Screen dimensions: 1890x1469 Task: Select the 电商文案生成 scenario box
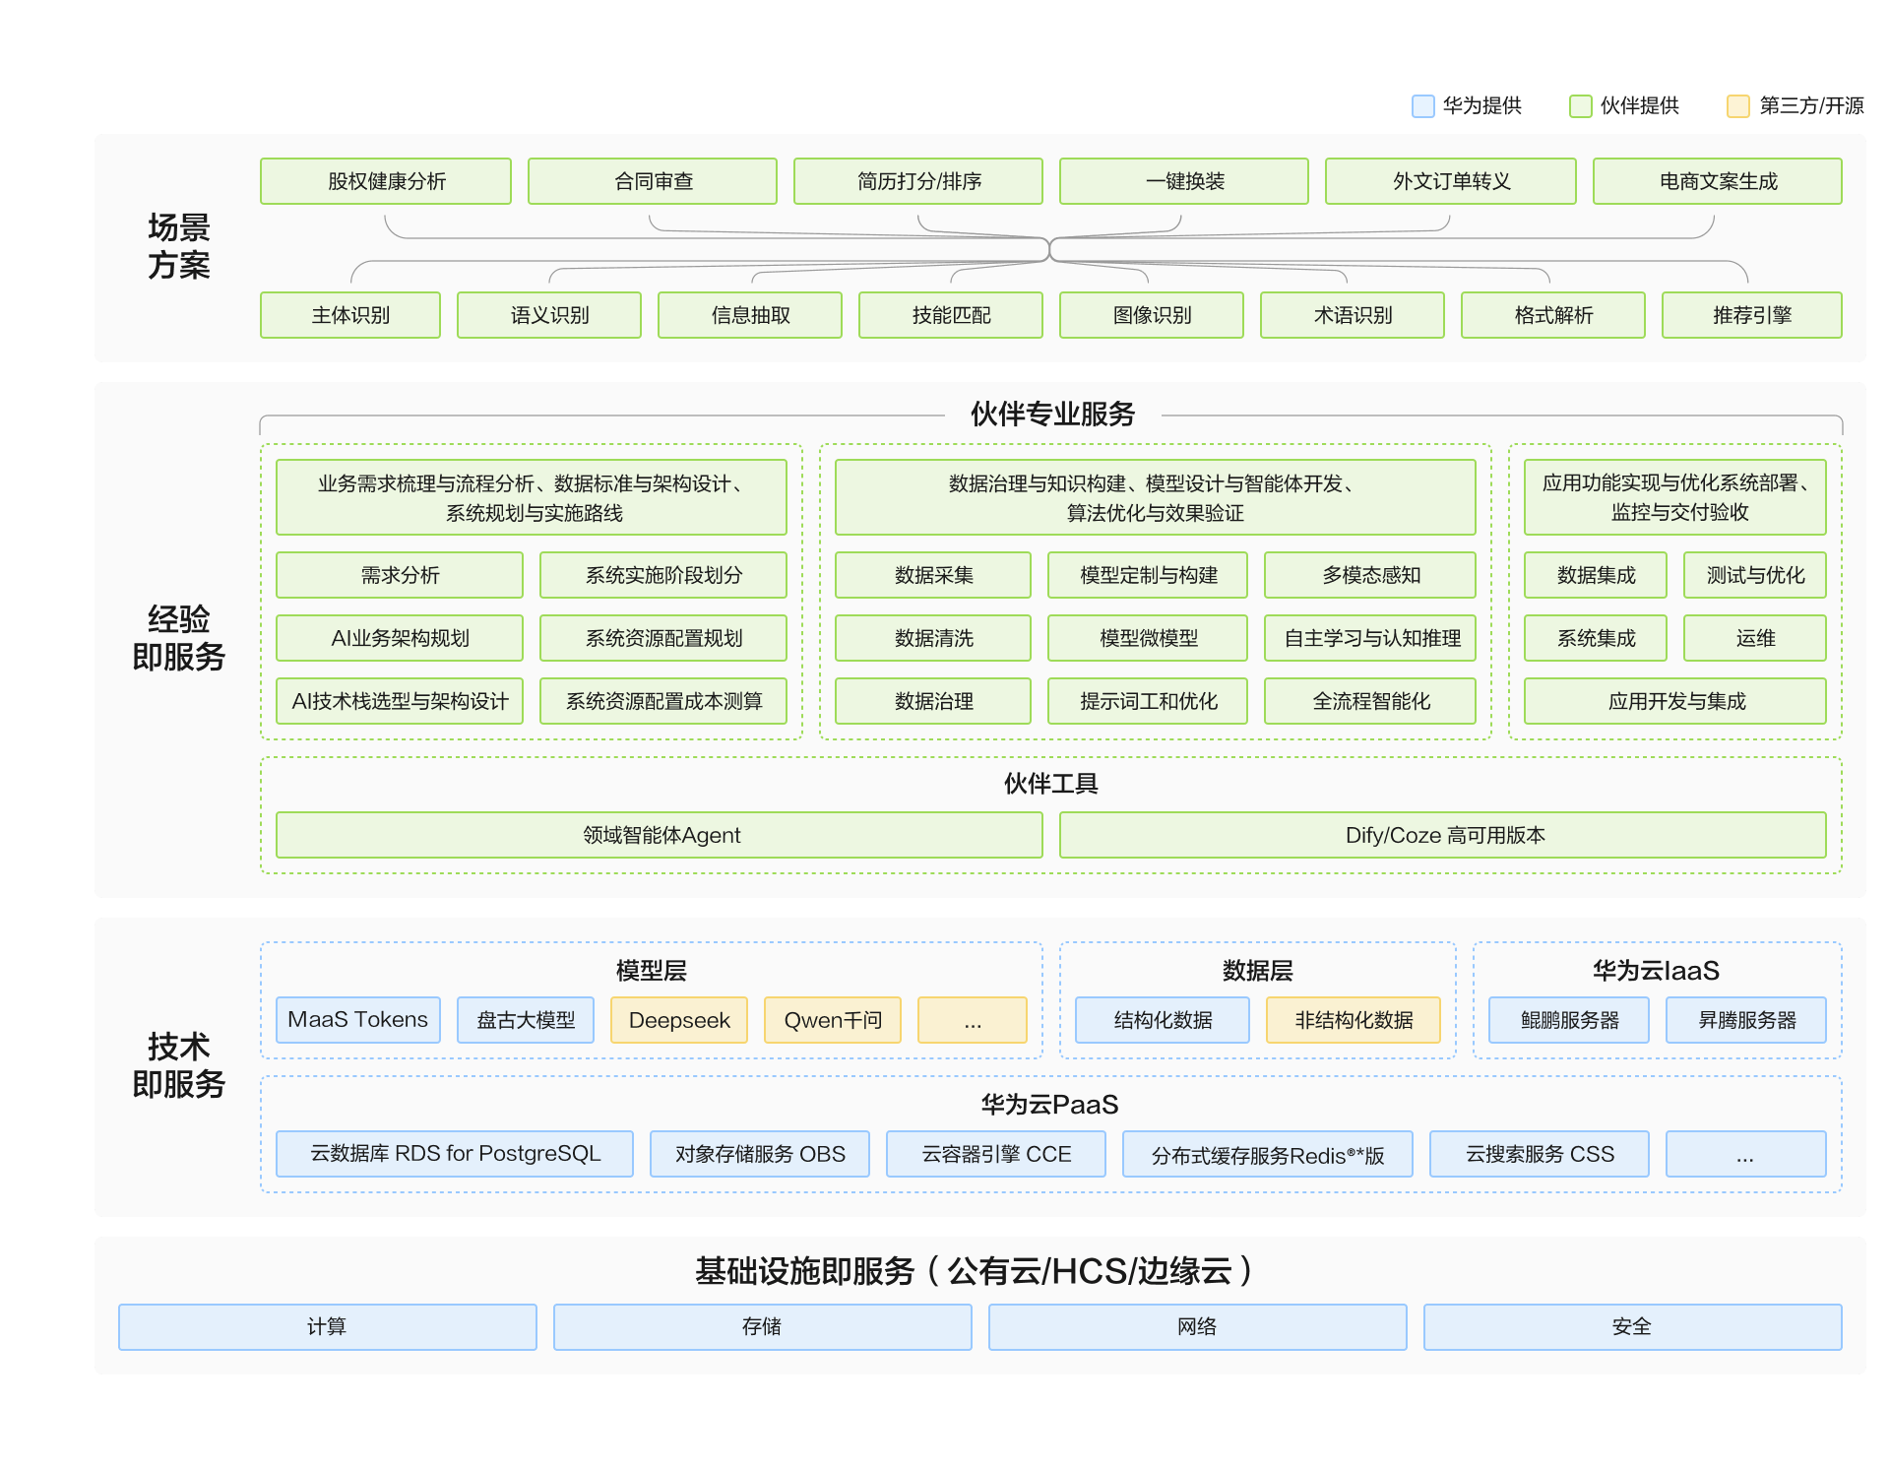[x=1718, y=181]
